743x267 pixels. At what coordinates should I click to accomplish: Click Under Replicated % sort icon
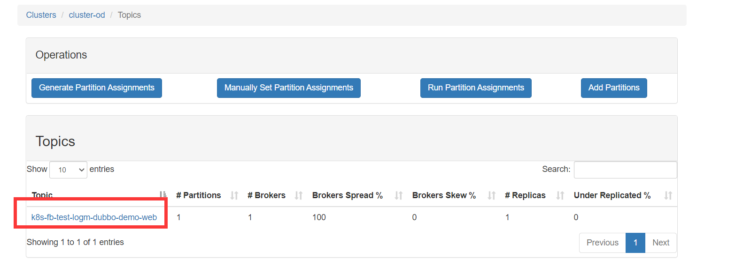(668, 195)
